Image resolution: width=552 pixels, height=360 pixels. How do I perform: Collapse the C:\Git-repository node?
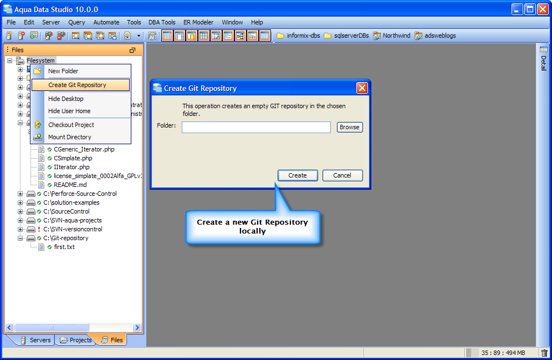pos(21,238)
